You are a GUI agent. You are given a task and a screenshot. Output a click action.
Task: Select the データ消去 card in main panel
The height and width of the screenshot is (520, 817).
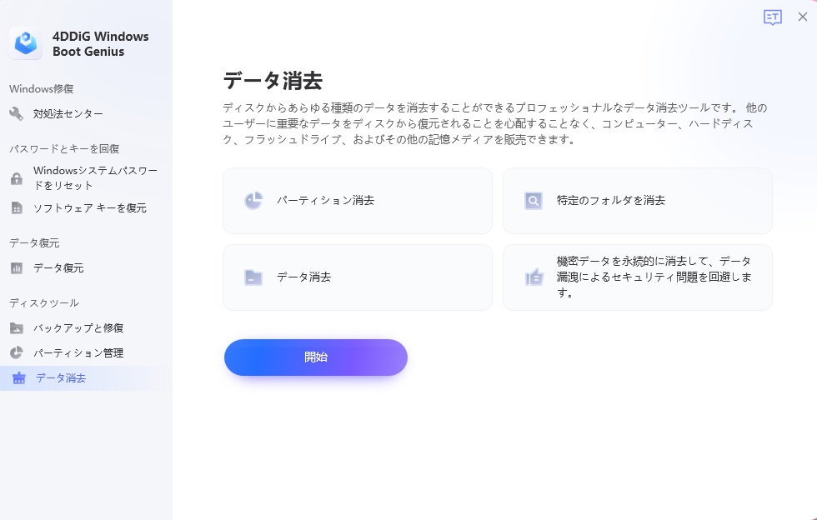(357, 277)
